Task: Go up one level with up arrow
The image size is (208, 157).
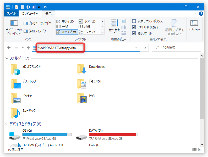Action: 28,48
